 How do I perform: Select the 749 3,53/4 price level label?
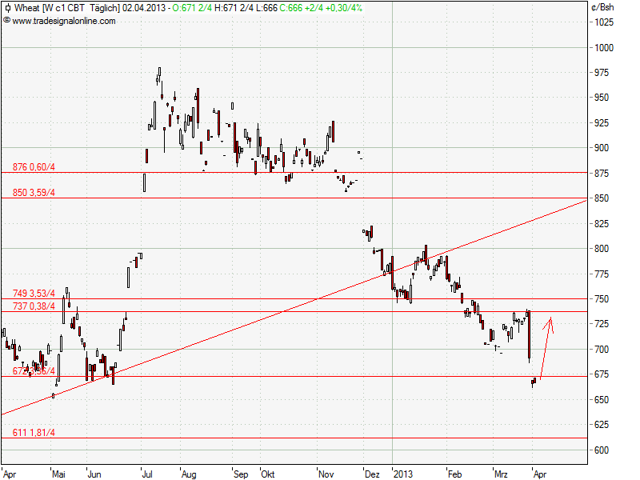tap(35, 292)
